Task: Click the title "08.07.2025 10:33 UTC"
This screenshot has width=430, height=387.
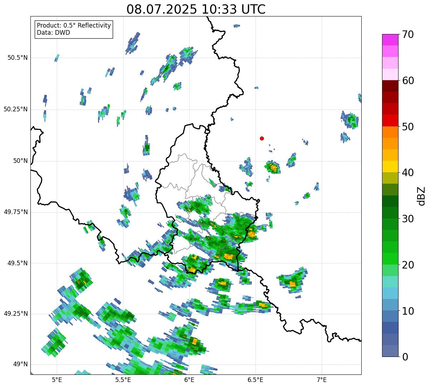Action: click(196, 9)
